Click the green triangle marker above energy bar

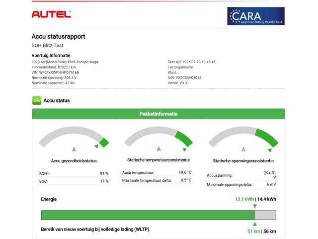pyautogui.click(x=255, y=206)
